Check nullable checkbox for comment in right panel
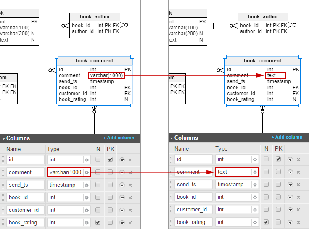The height and width of the screenshot is (229, 309). tap(266, 172)
